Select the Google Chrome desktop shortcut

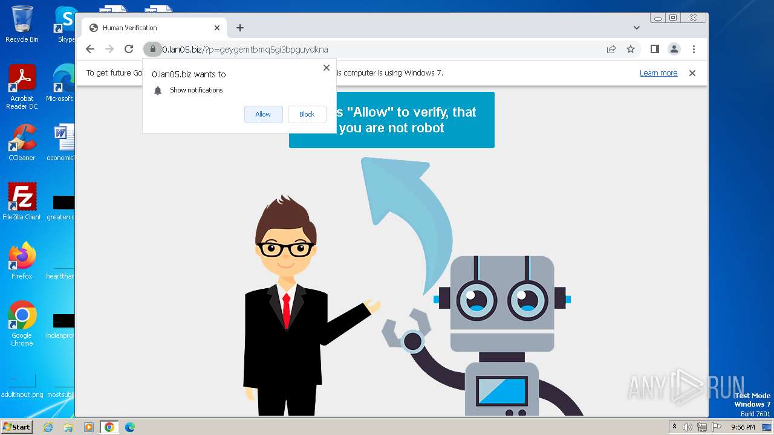[x=22, y=324]
